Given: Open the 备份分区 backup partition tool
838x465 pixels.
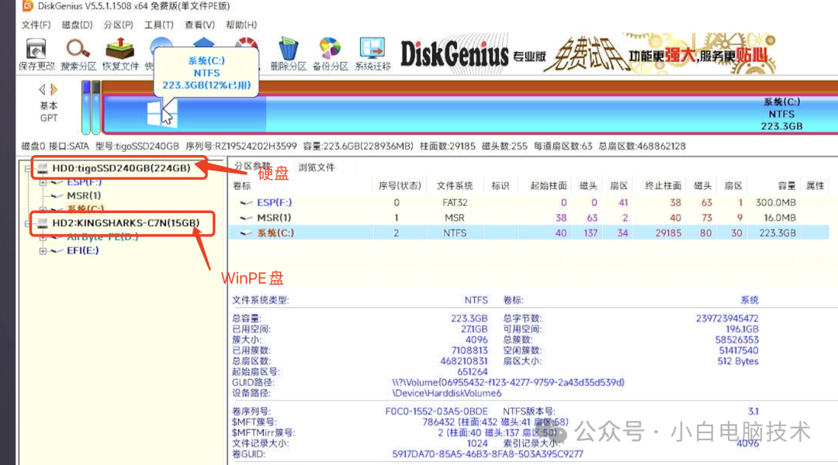Looking at the screenshot, I should (x=330, y=54).
